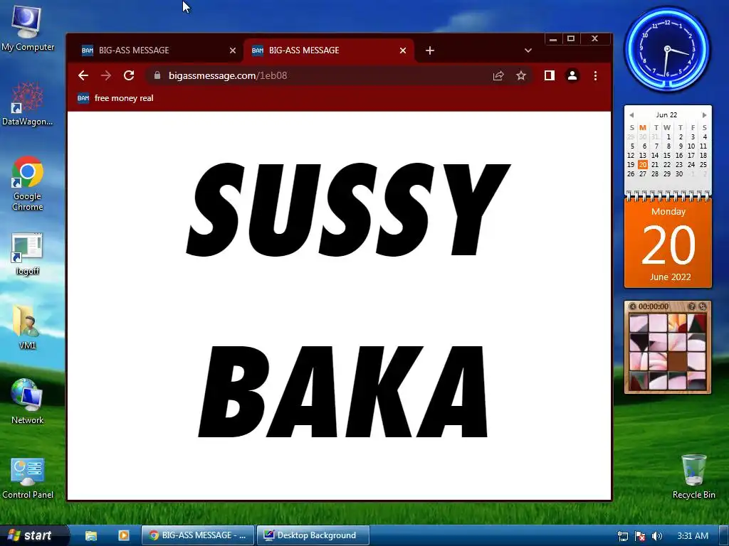Minimize the Chrome window

pos(553,39)
